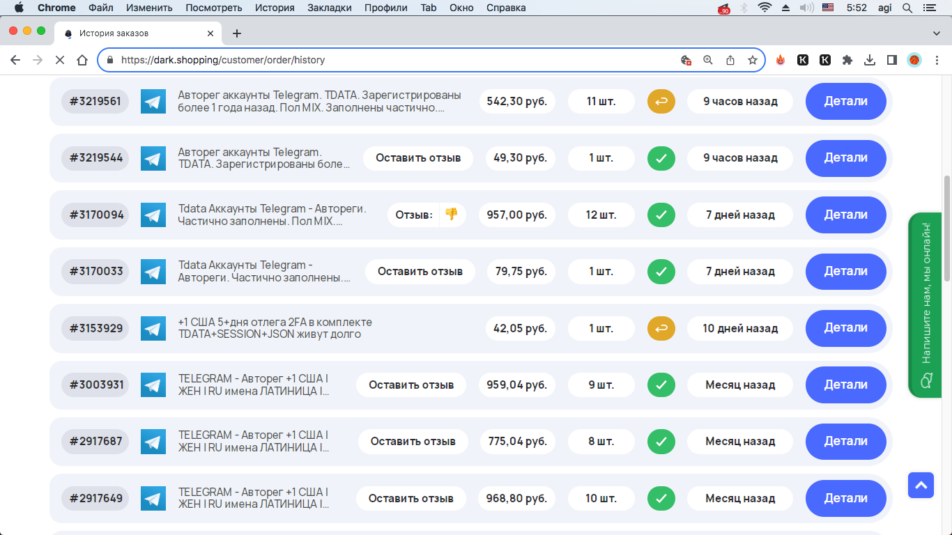
Task: Click the scroll-to-top arrow button
Action: click(x=921, y=486)
